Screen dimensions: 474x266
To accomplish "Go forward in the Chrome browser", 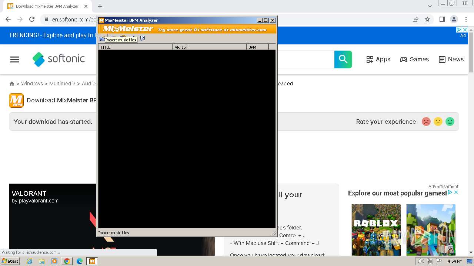I will point(20,19).
